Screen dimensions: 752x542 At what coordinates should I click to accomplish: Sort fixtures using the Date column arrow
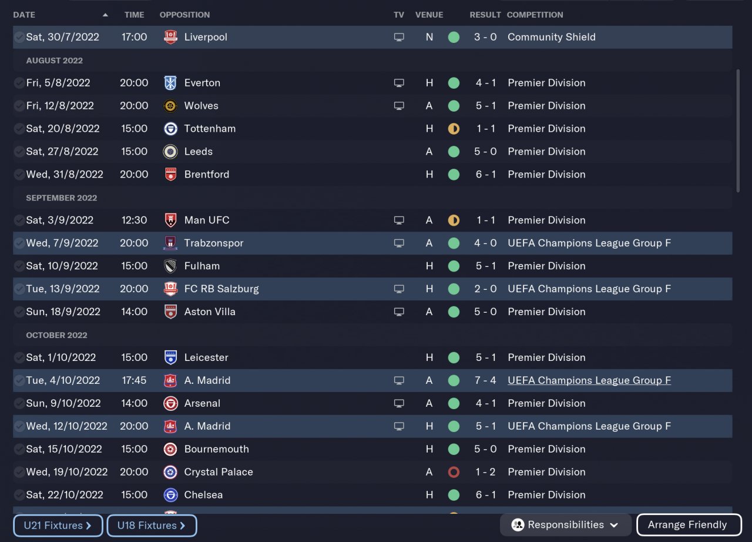click(105, 15)
